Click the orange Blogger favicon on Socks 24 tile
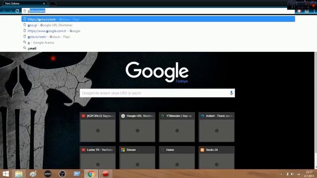Screen dimensions: 317x178 pyautogui.click(x=202, y=150)
